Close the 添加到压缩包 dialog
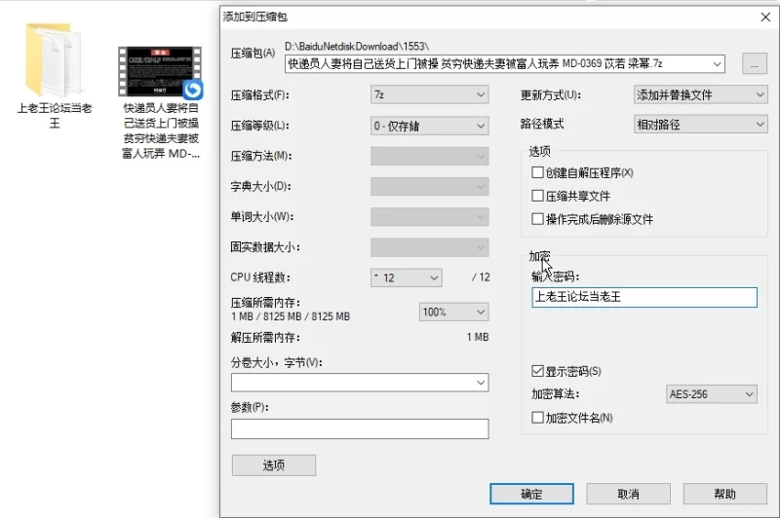 pyautogui.click(x=765, y=17)
